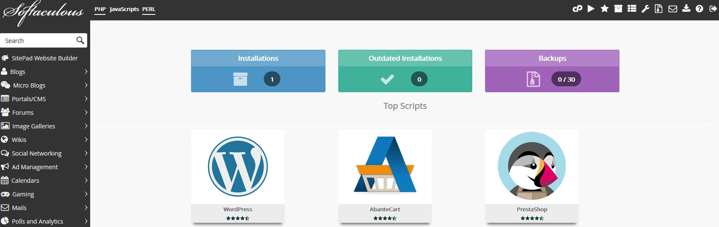719x227 pixels.
Task: Select the WordPress script thumbnail
Action: point(238,167)
